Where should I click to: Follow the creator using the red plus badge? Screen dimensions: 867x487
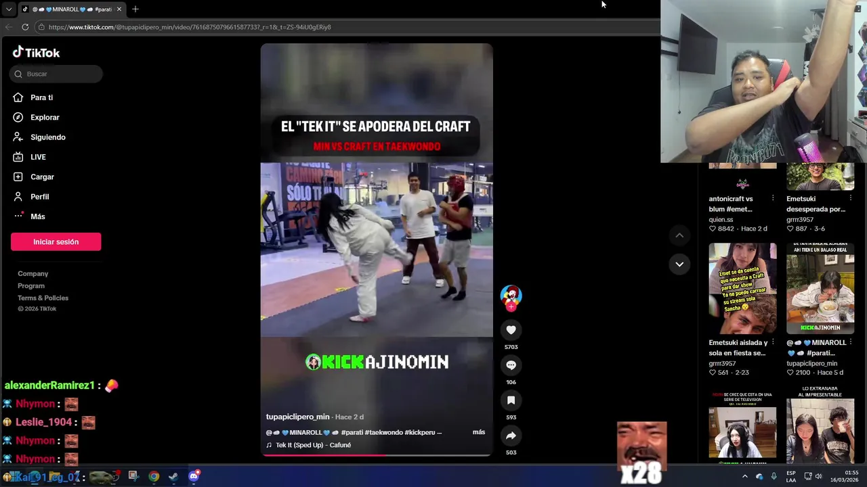(511, 307)
